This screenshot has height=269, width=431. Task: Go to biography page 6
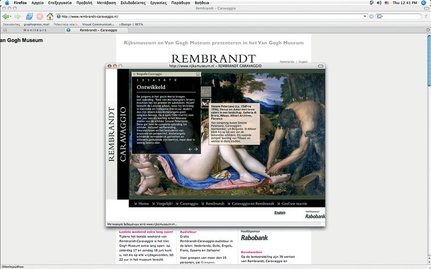pyautogui.click(x=164, y=80)
